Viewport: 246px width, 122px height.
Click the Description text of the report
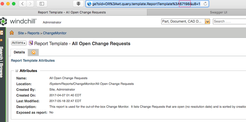[x=148, y=107]
